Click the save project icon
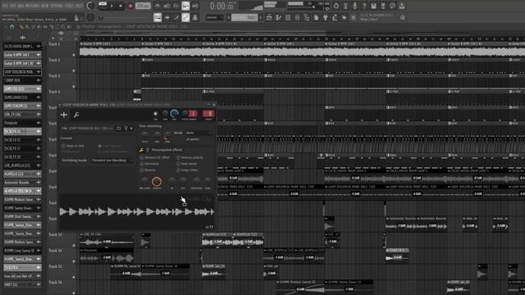Screen dimensions: 525x295 point(374,6)
